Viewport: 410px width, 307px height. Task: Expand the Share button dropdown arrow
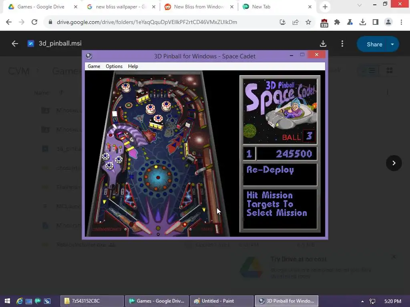(392, 44)
